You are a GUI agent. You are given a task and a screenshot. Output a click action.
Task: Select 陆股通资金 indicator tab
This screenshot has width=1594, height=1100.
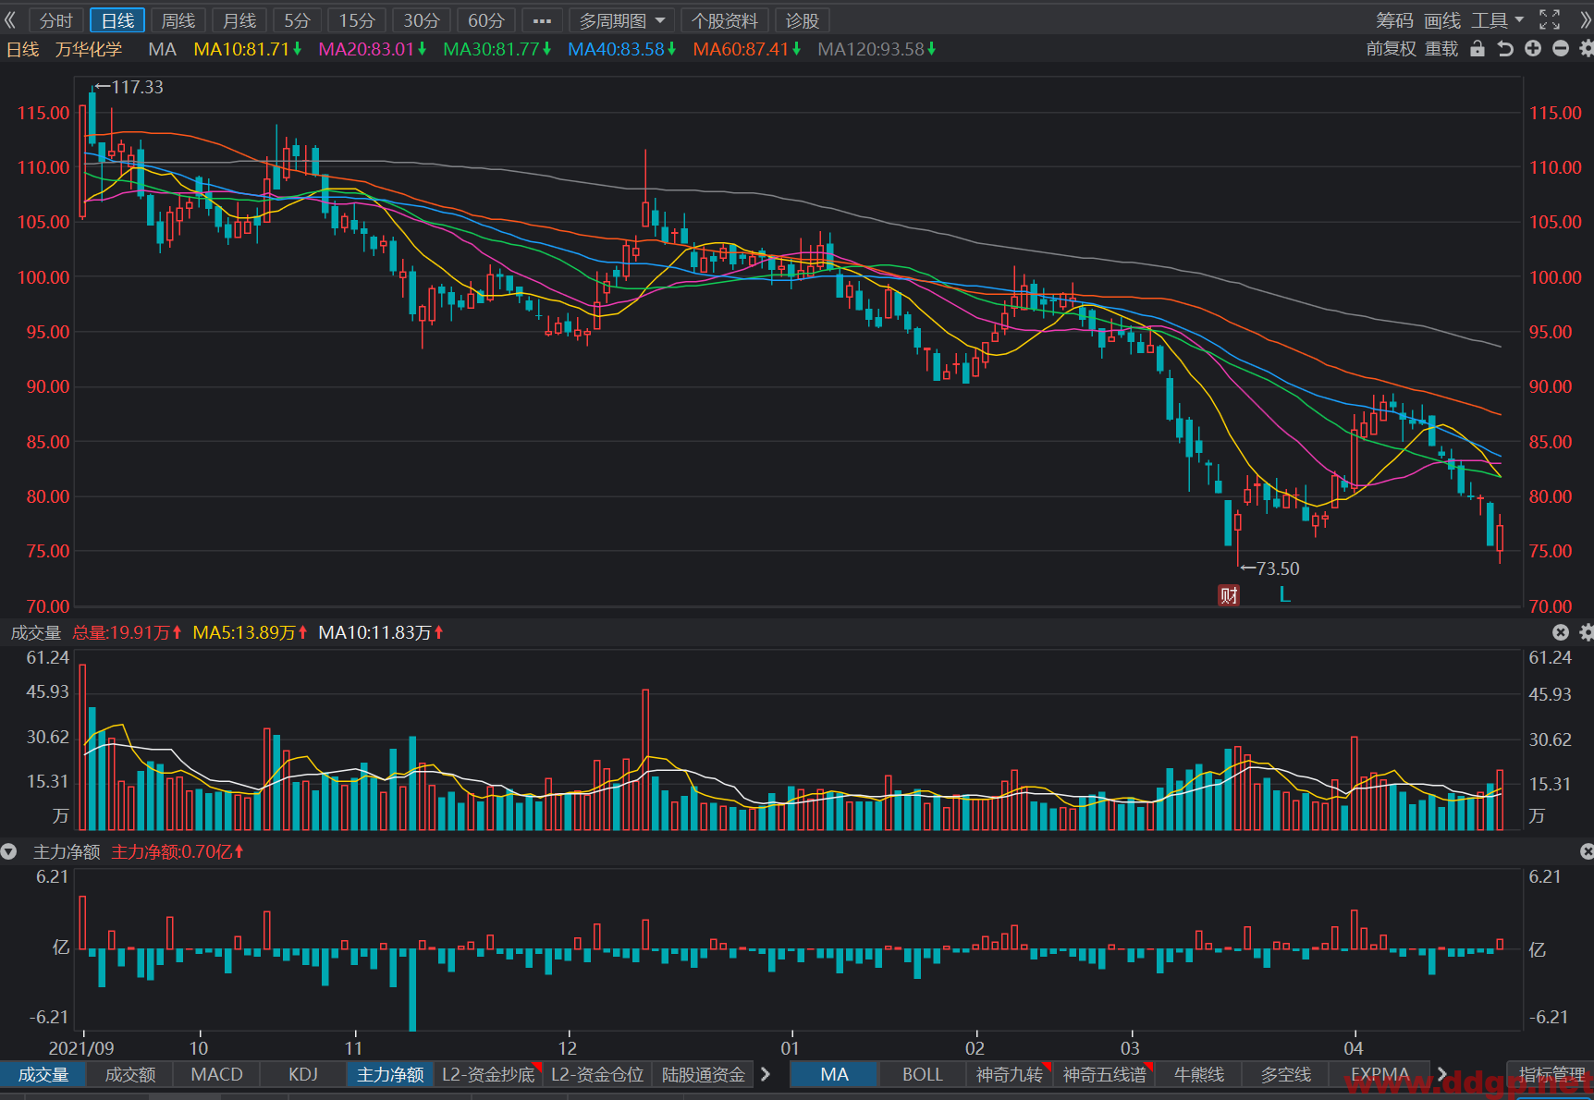tap(704, 1074)
